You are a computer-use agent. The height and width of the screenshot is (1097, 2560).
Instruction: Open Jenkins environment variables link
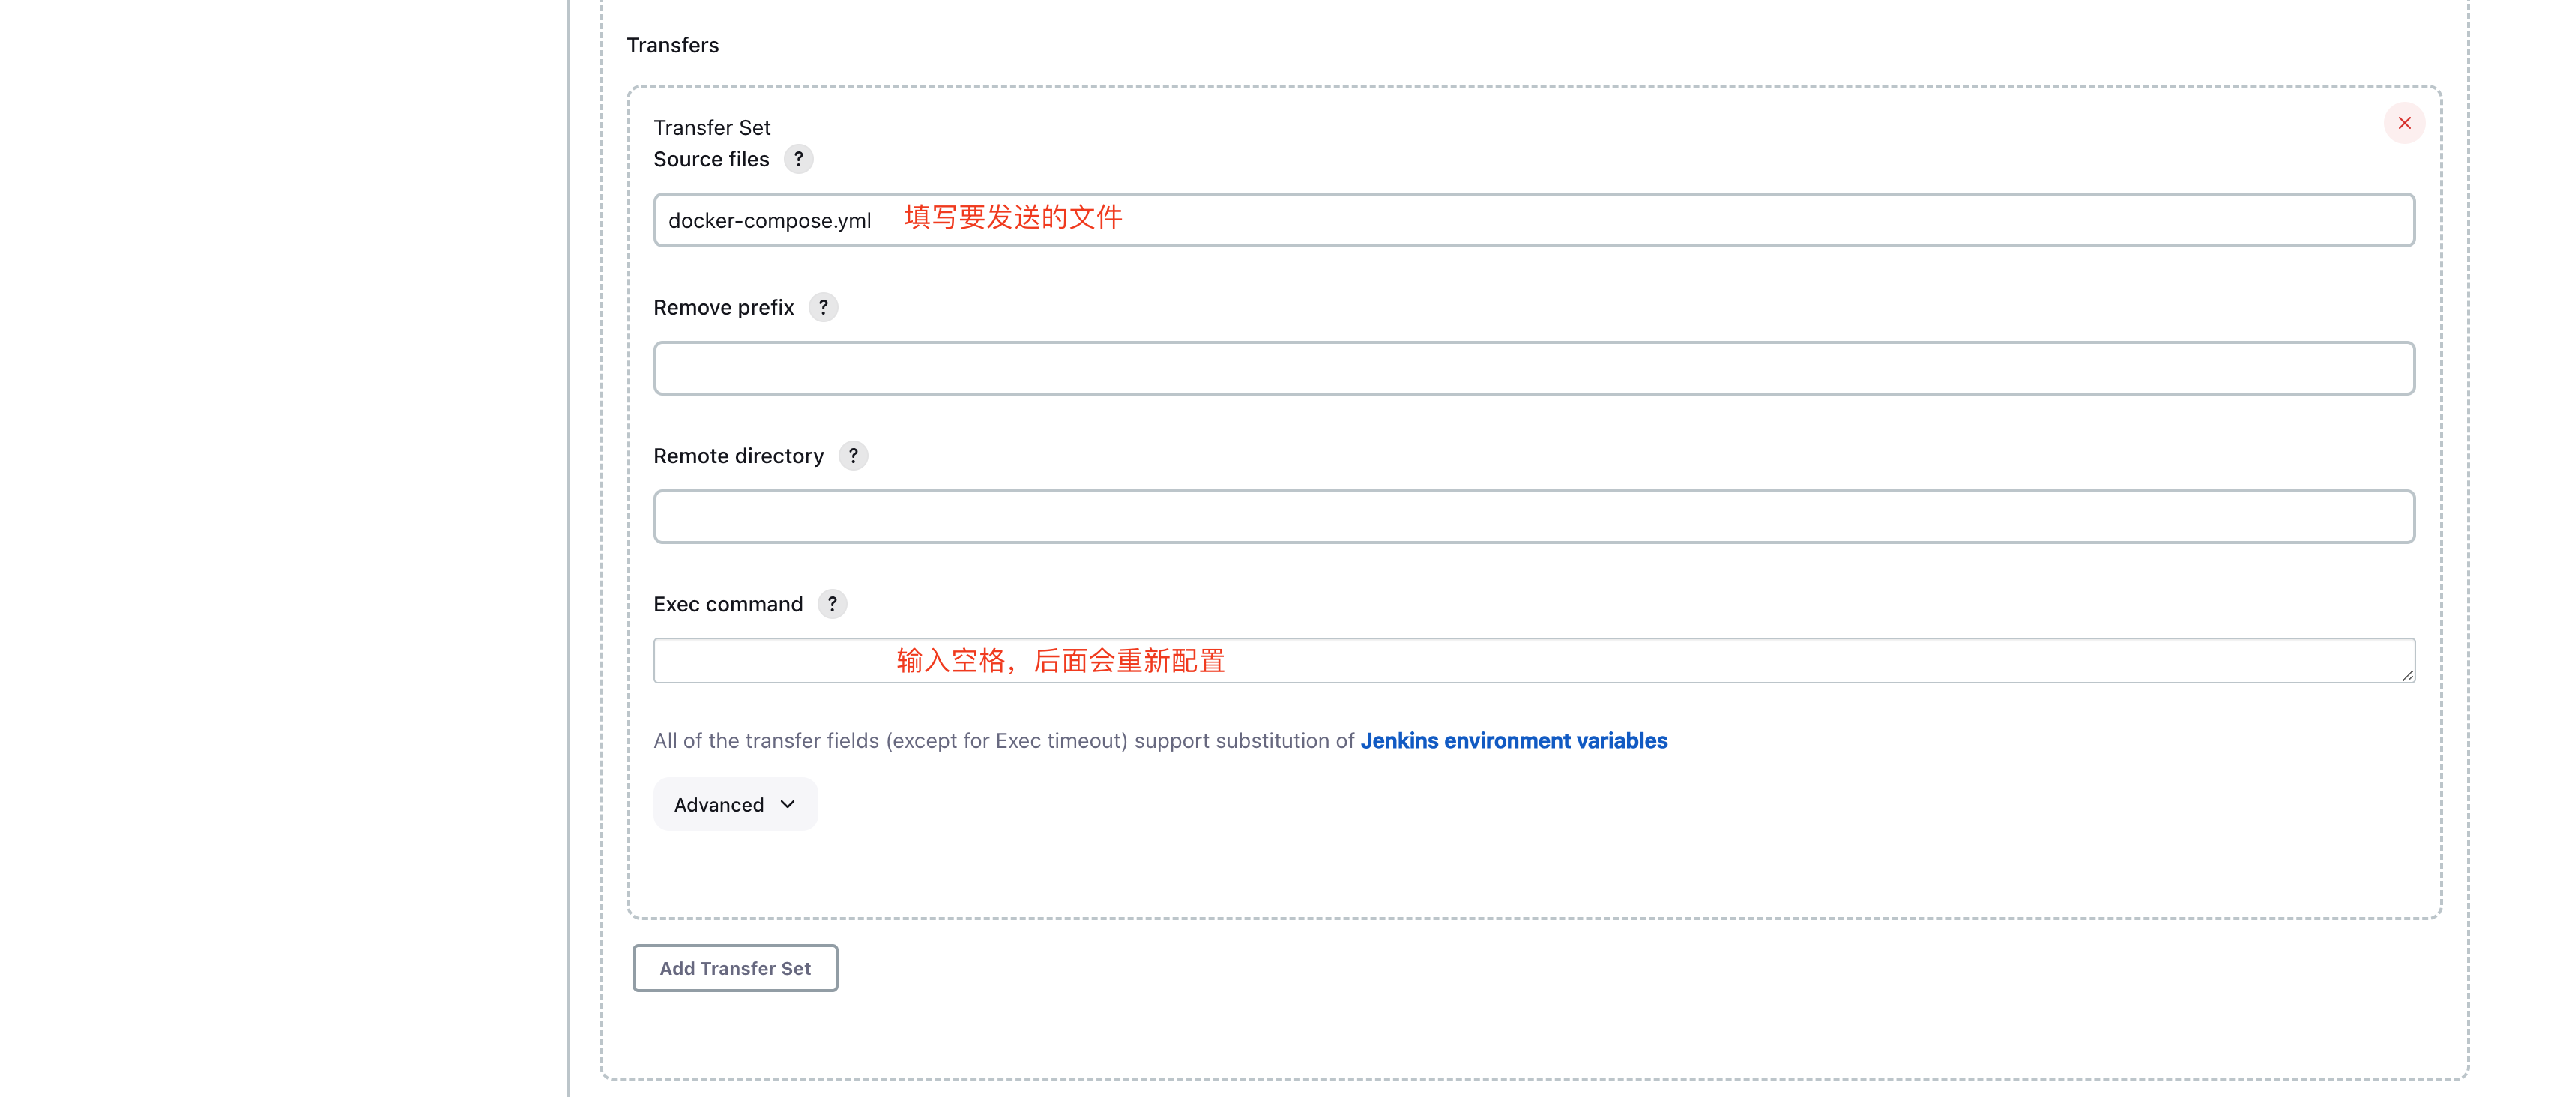point(1512,740)
